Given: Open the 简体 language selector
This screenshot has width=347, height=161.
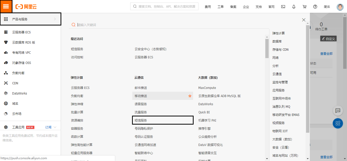Looking at the screenshot, I should click(327, 7).
